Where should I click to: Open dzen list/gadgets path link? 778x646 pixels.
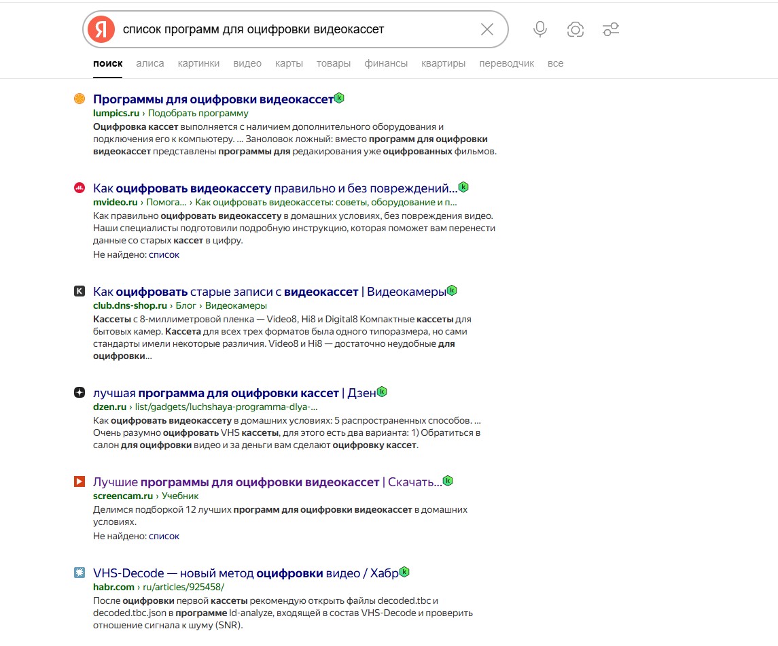[226, 407]
